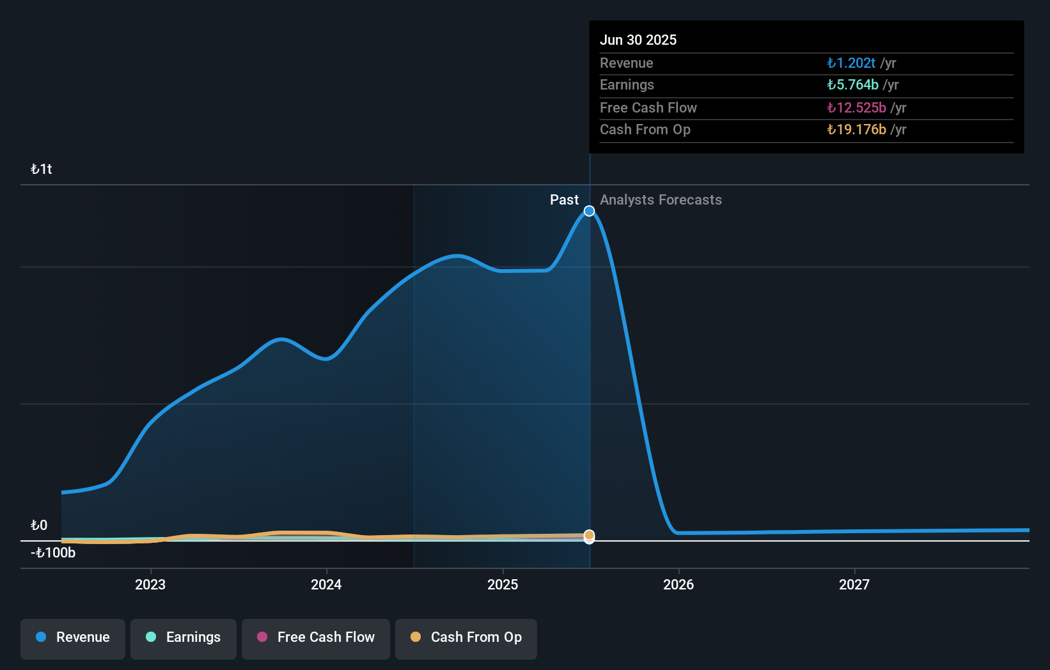Screen dimensions: 1050x670
Task: Click the pink Free Cash Flow legend dot
Action: tap(262, 637)
